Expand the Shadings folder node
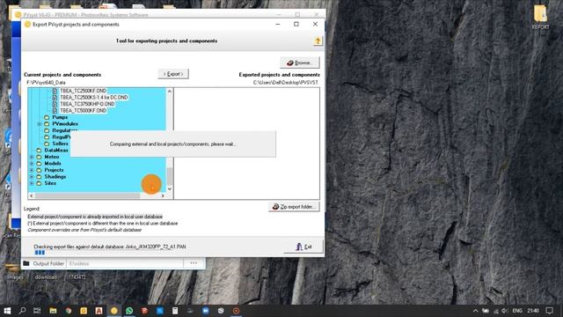563x317 pixels. tap(32, 177)
